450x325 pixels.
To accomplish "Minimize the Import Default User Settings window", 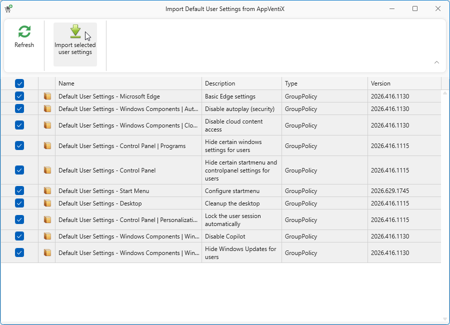I will click(x=392, y=8).
